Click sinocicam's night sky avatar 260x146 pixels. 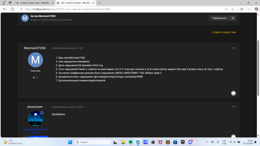point(35,119)
